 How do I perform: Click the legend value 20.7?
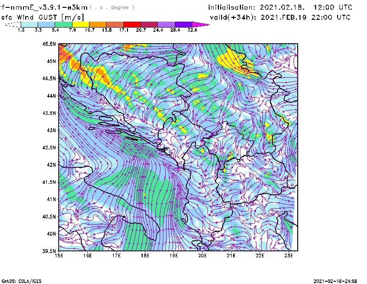tap(141, 30)
